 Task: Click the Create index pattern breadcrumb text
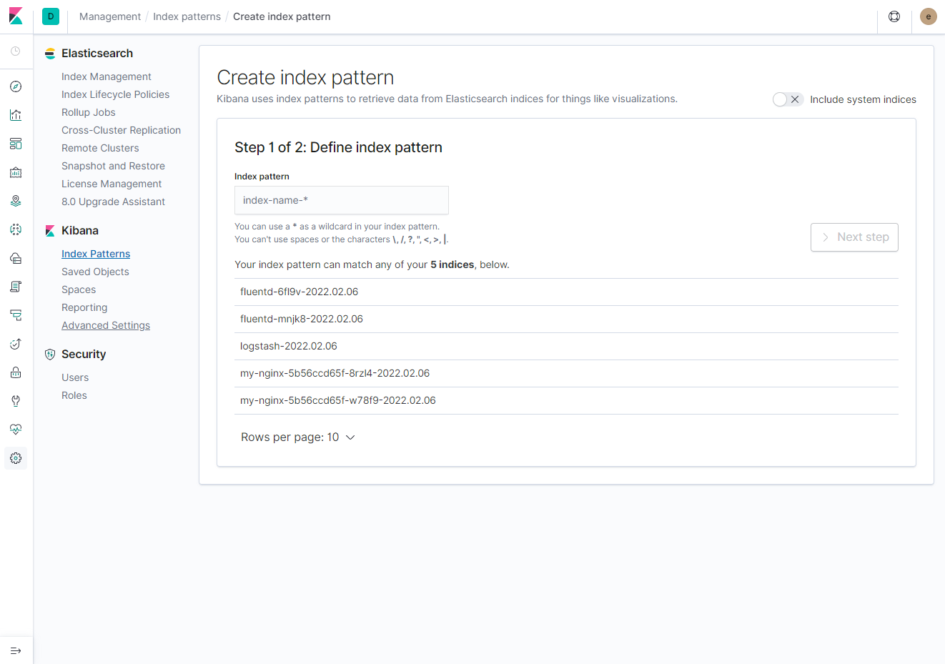pos(282,16)
